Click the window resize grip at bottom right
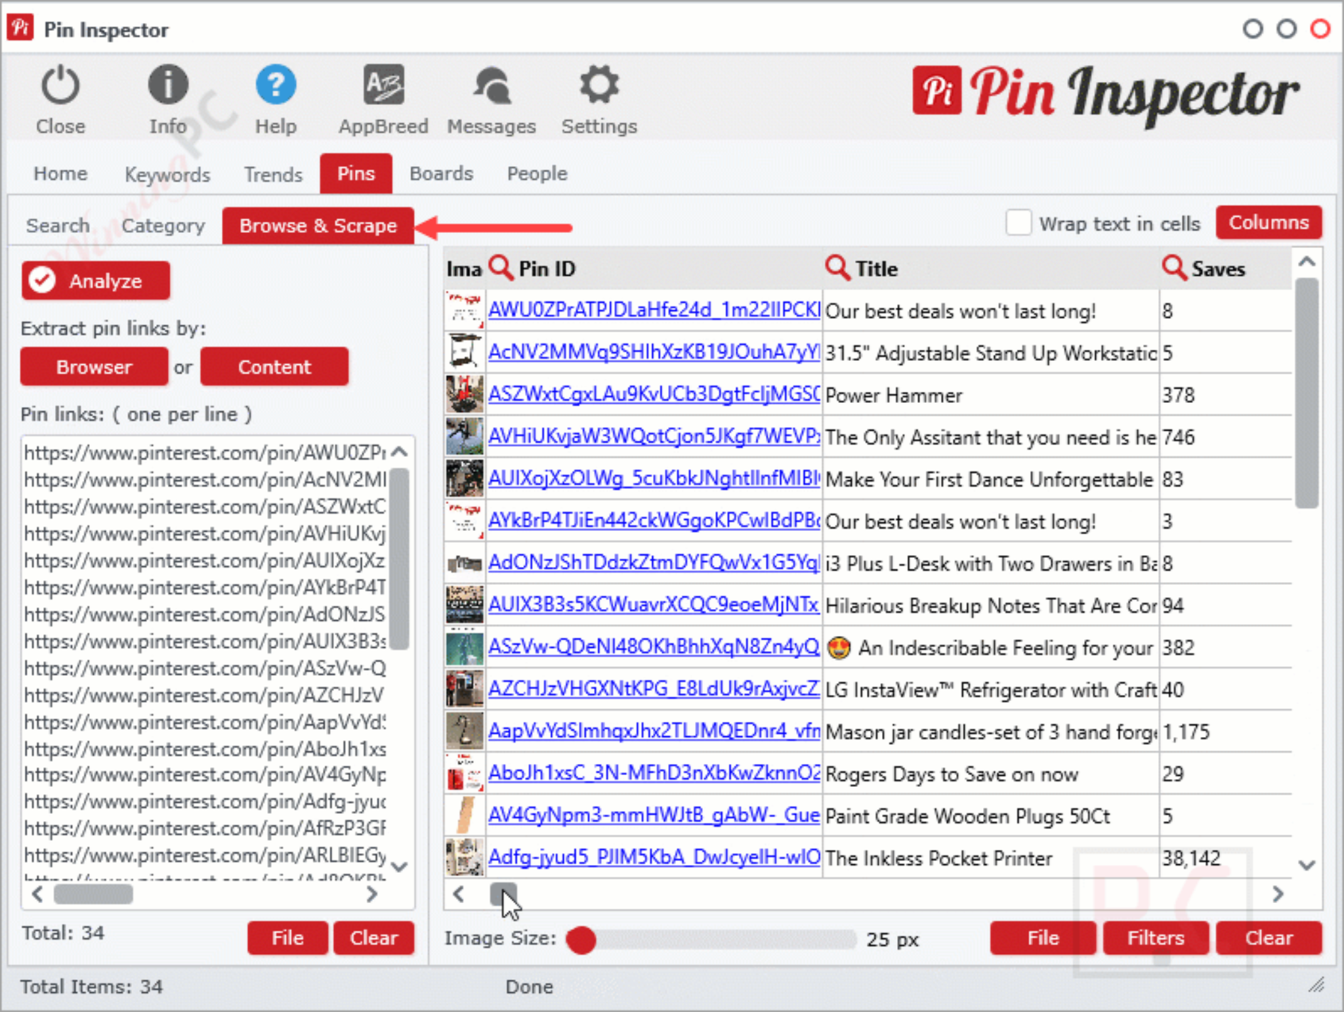The height and width of the screenshot is (1012, 1344). (1316, 985)
